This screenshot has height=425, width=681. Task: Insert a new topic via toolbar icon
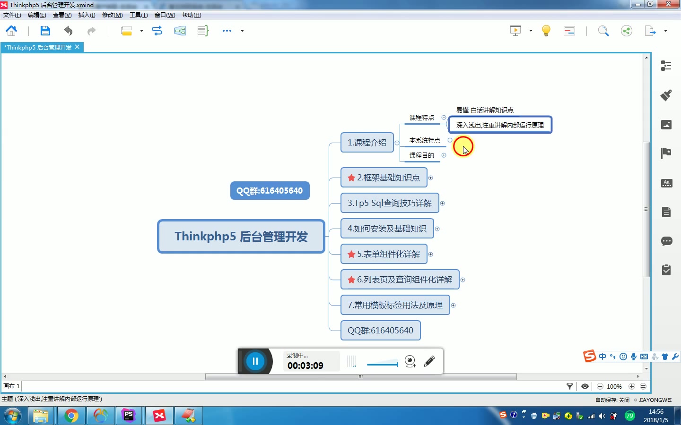[126, 31]
